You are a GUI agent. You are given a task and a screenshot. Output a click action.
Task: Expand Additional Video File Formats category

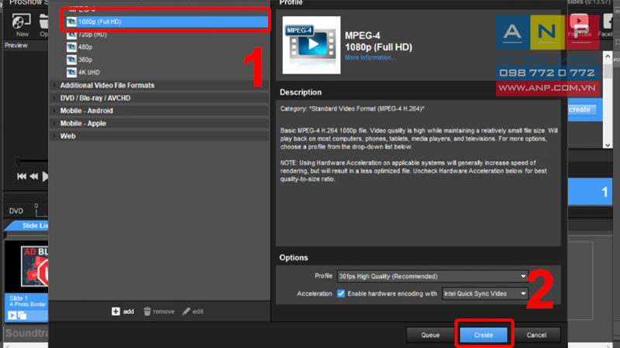click(x=160, y=85)
